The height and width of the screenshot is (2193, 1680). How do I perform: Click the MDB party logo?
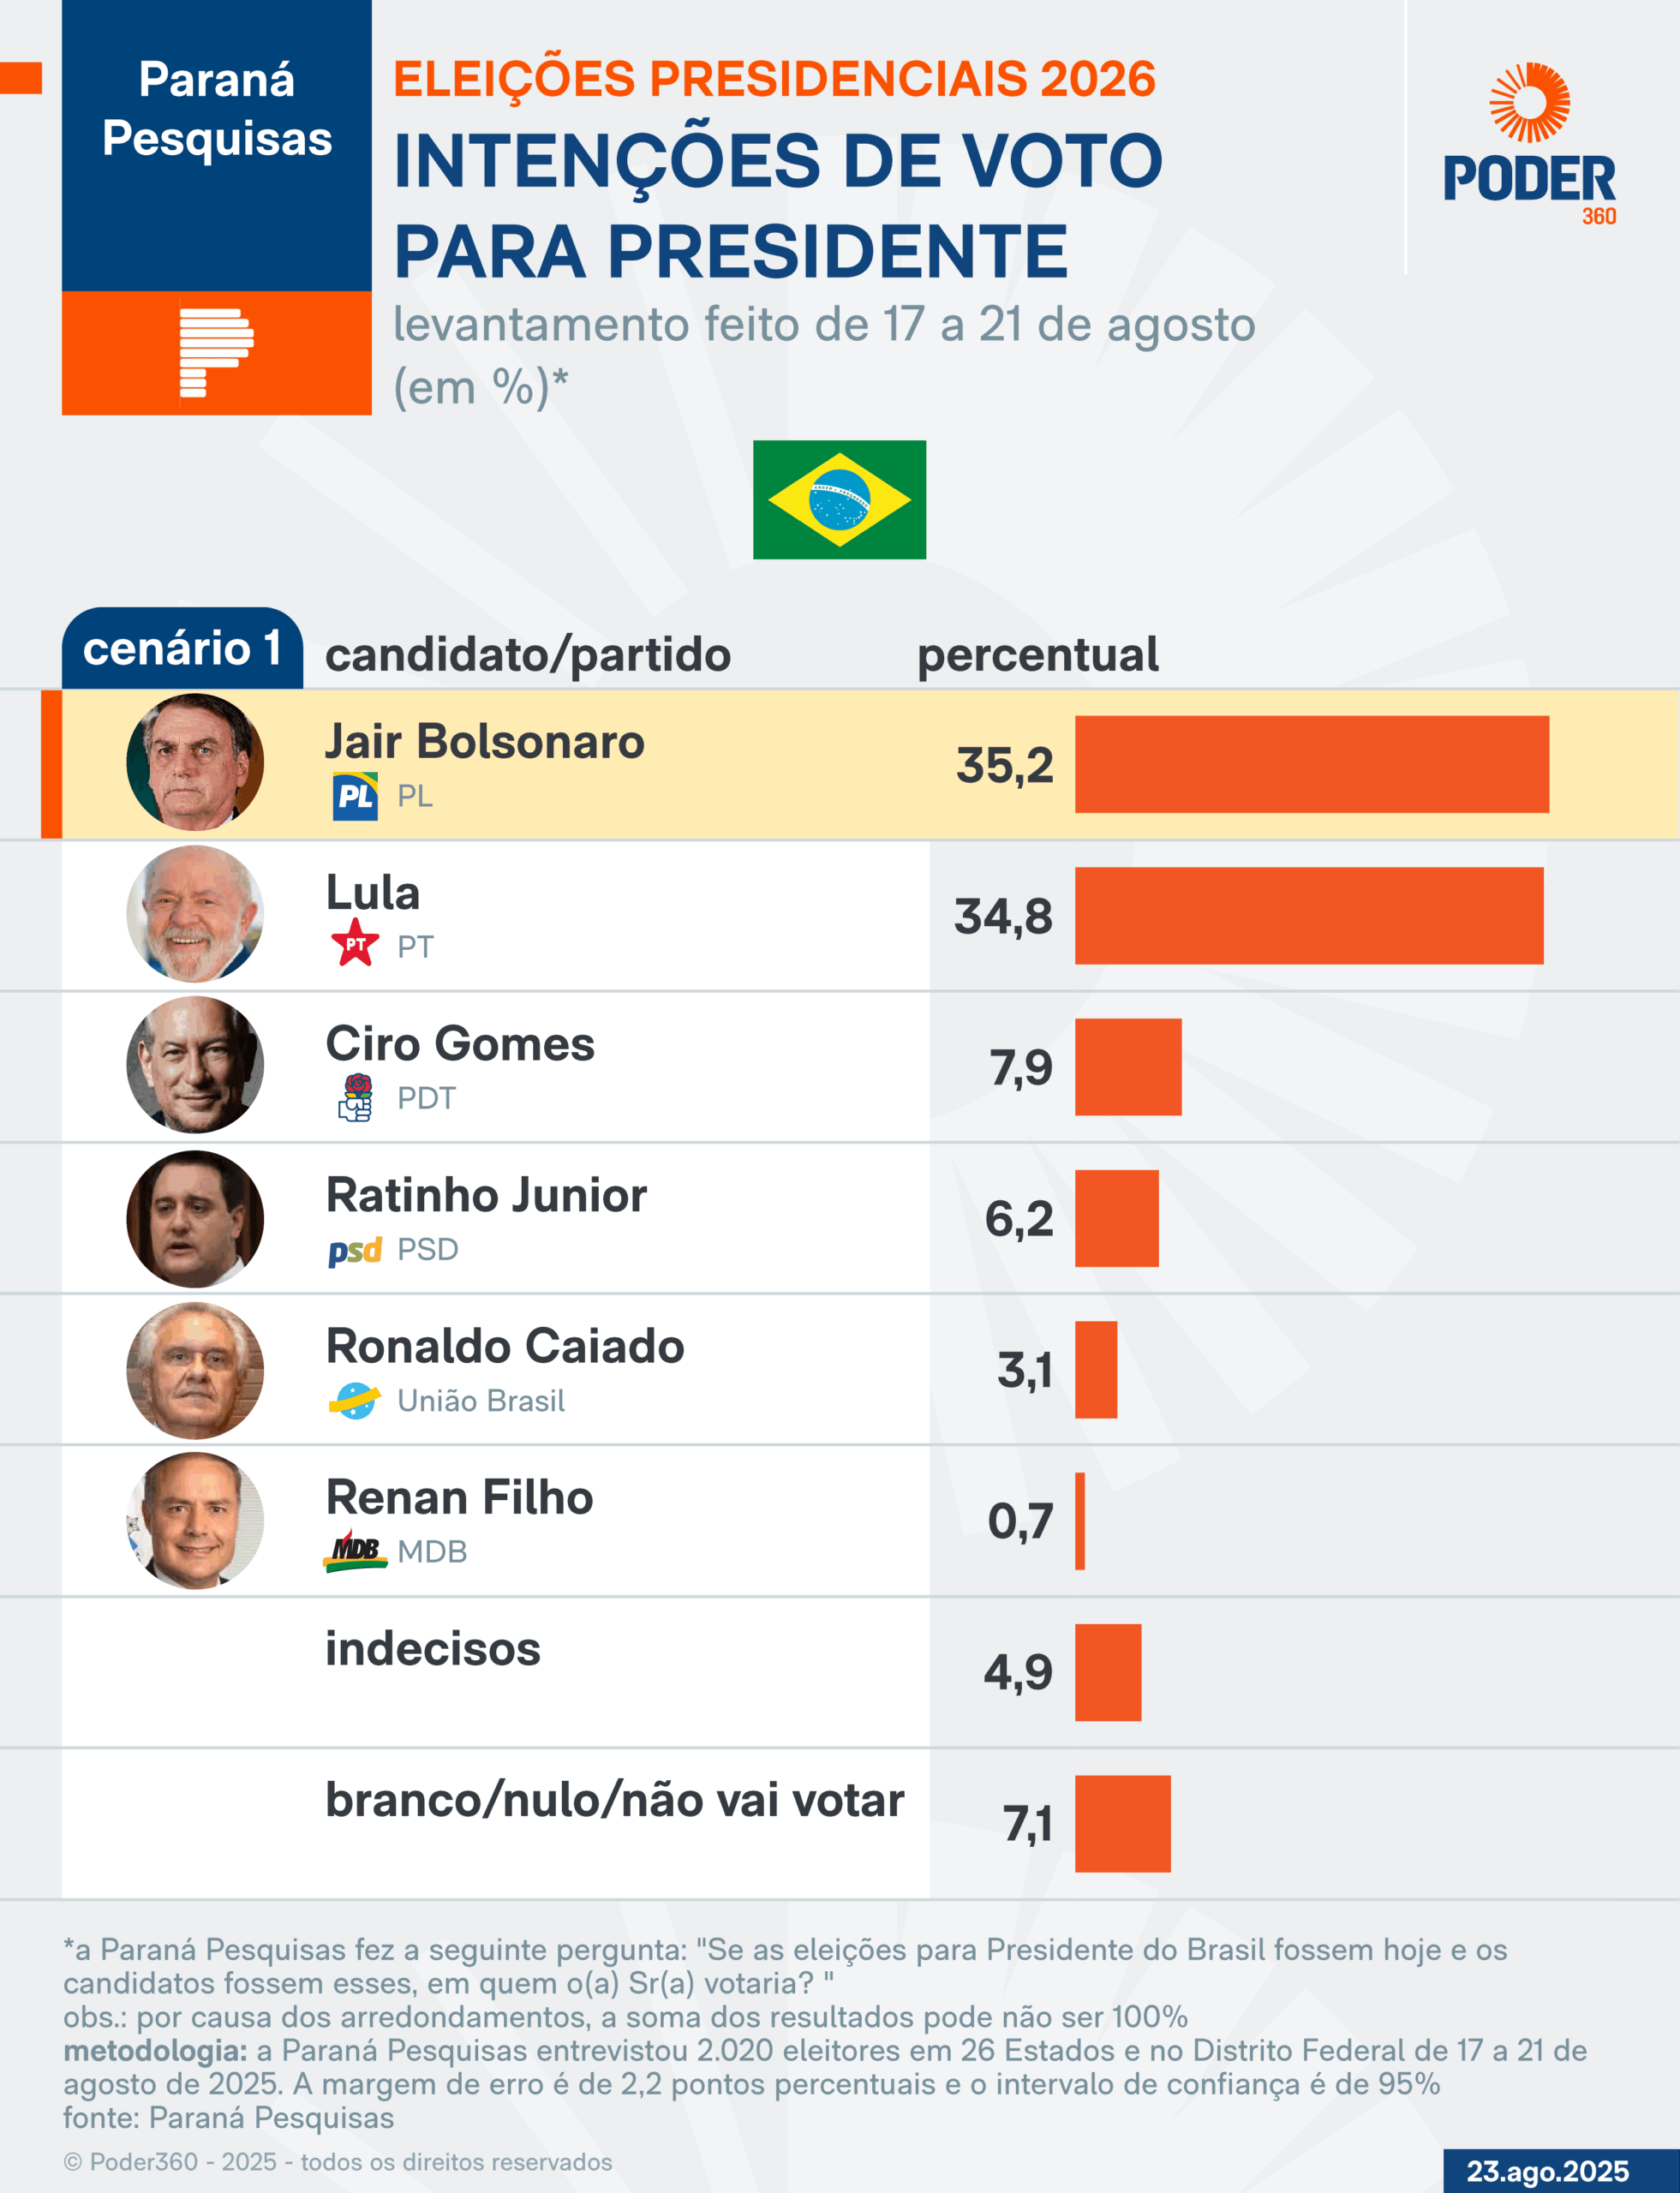355,1551
